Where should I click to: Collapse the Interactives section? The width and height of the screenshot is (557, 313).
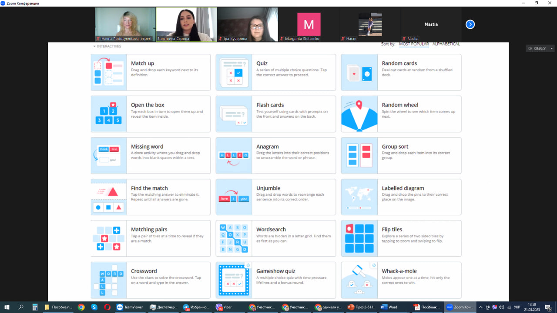[94, 46]
